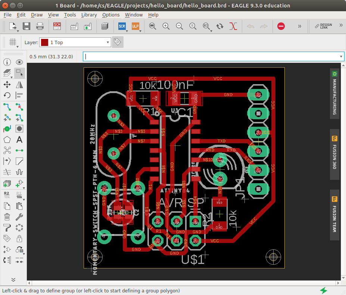Expand more tools chevron at sidebar bottom
The height and width of the screenshot is (295, 346).
pyautogui.click(x=13, y=280)
